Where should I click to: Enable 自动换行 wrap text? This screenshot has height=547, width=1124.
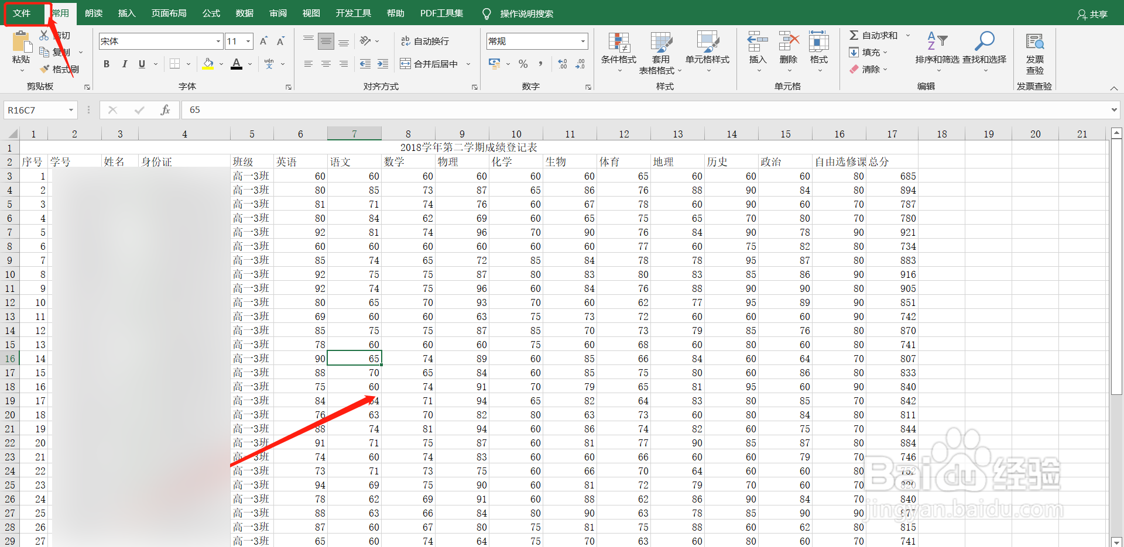click(x=425, y=41)
